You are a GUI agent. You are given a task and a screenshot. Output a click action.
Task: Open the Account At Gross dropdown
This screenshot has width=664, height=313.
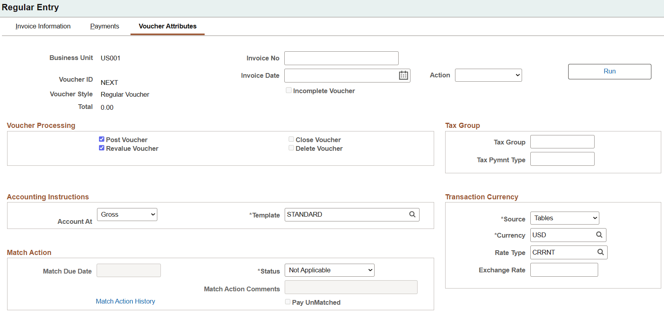pos(127,214)
